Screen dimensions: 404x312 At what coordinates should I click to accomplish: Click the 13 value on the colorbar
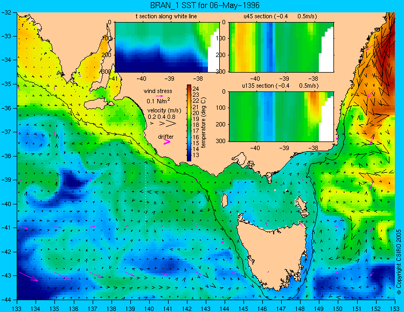[x=196, y=155]
